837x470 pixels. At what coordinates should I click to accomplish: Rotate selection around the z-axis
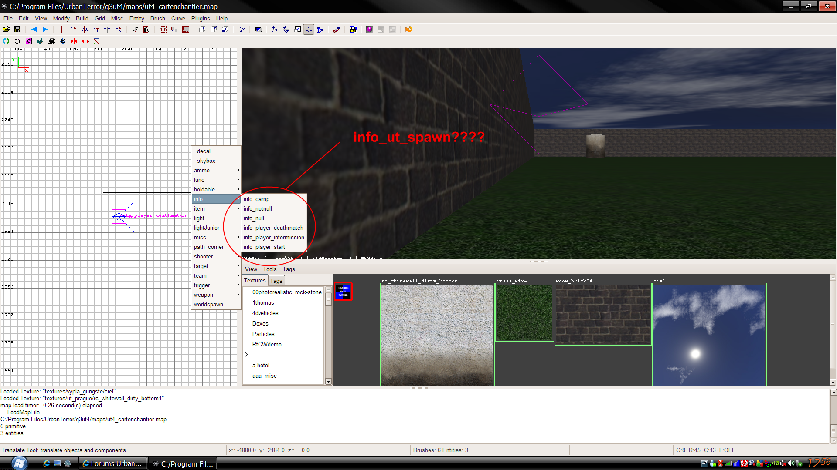click(x=119, y=29)
